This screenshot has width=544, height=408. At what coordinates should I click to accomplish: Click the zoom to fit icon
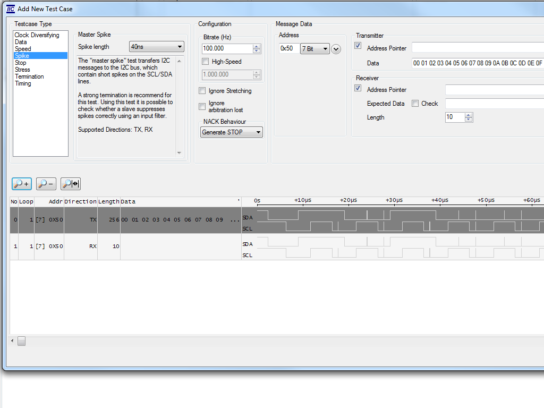click(71, 184)
